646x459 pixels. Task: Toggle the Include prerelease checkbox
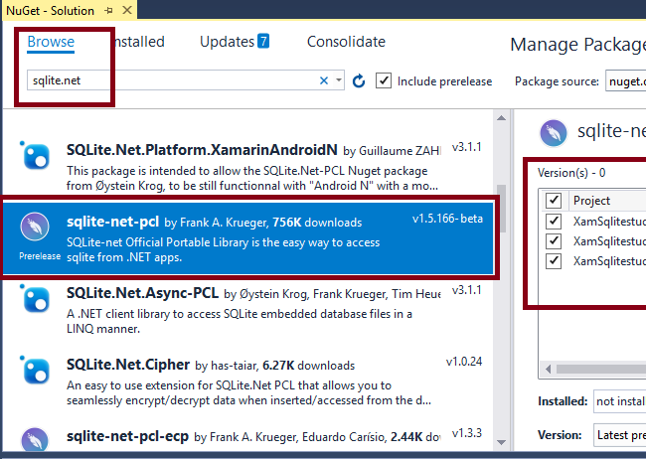pyautogui.click(x=384, y=80)
